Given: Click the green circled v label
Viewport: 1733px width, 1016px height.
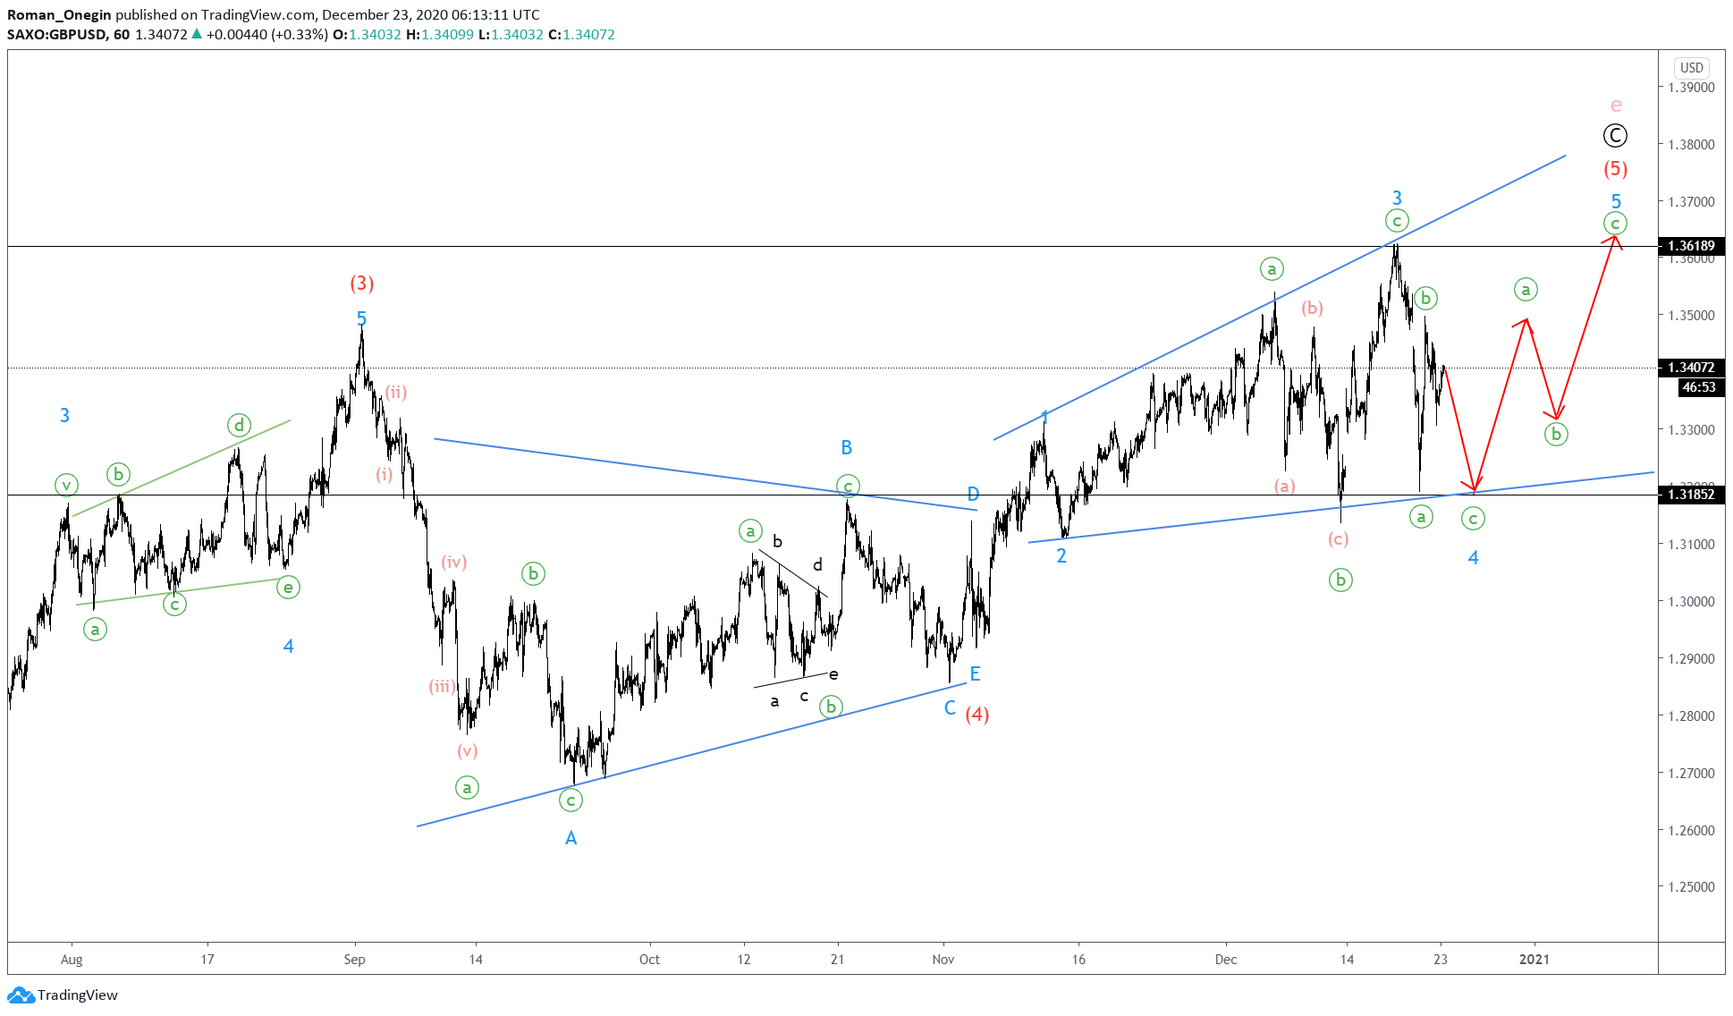Looking at the screenshot, I should point(66,486).
